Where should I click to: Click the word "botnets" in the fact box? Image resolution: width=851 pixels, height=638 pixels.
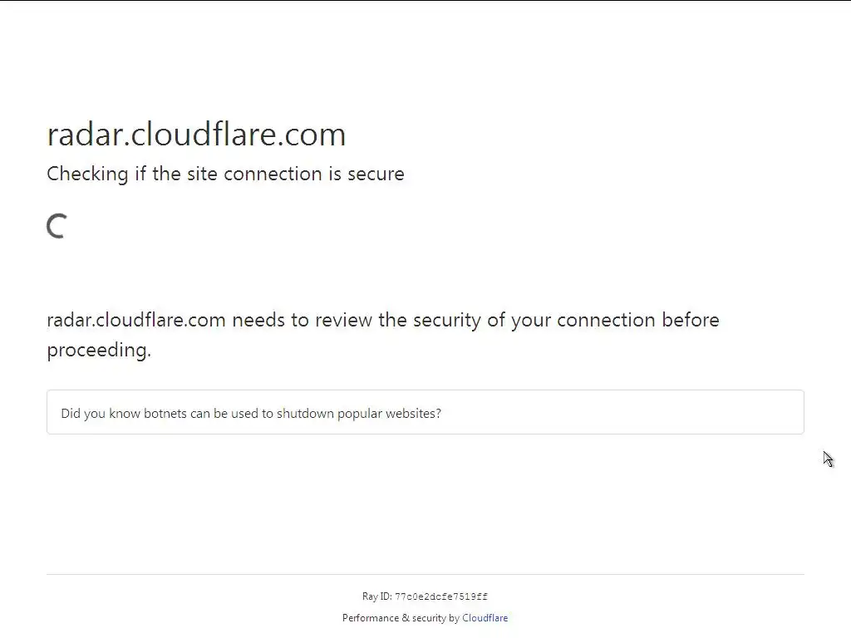[165, 414]
